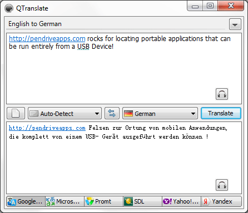Switch to the Microsoft translation service tab

(65, 201)
